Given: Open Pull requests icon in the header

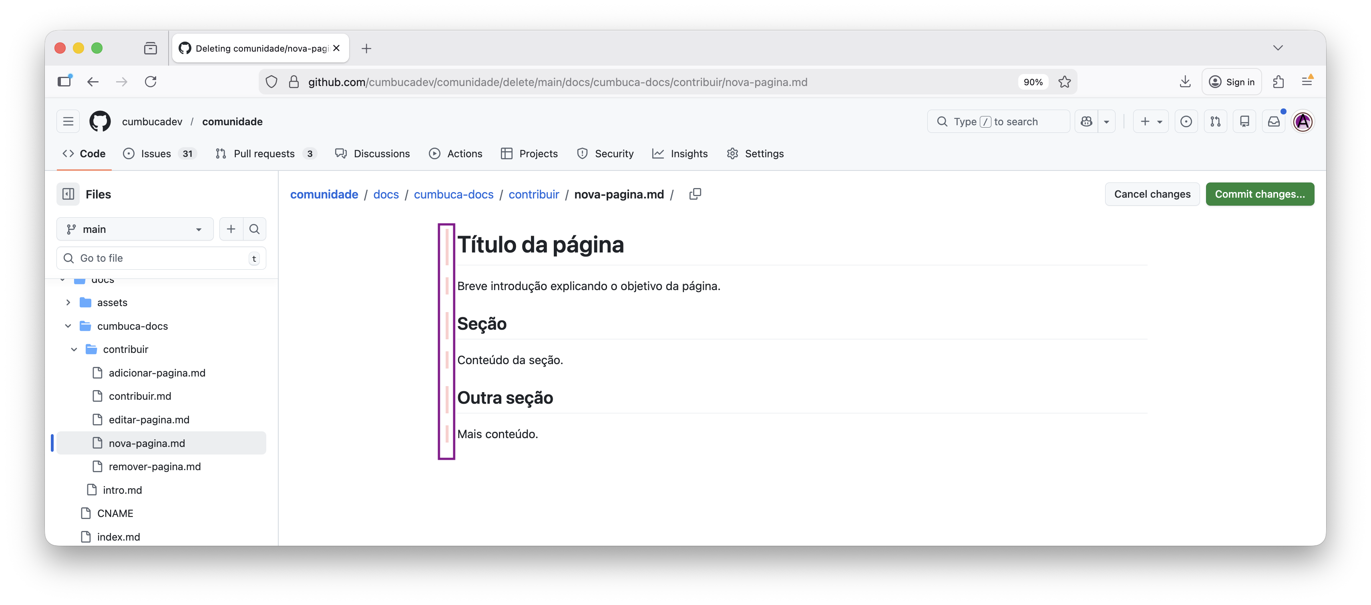Looking at the screenshot, I should pyautogui.click(x=1216, y=121).
